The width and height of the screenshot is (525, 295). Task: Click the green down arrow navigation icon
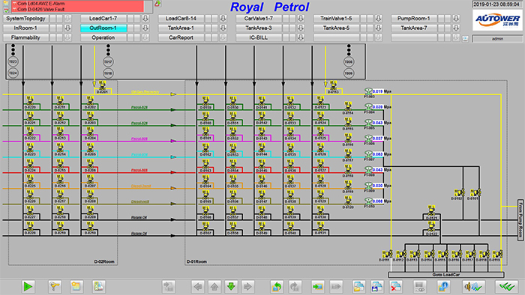coord(231,286)
